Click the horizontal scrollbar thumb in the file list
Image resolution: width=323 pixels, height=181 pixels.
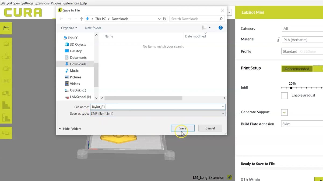click(143, 98)
